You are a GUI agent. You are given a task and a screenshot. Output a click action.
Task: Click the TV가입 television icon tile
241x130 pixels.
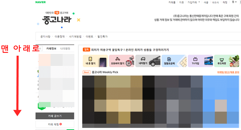(200, 61)
